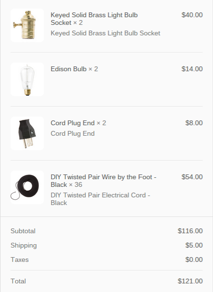Select DIY Twisted Pair Wire by the Foot title
The height and width of the screenshot is (292, 213).
click(x=103, y=181)
